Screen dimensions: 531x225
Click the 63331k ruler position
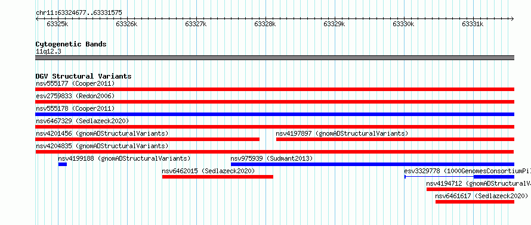[473, 24]
